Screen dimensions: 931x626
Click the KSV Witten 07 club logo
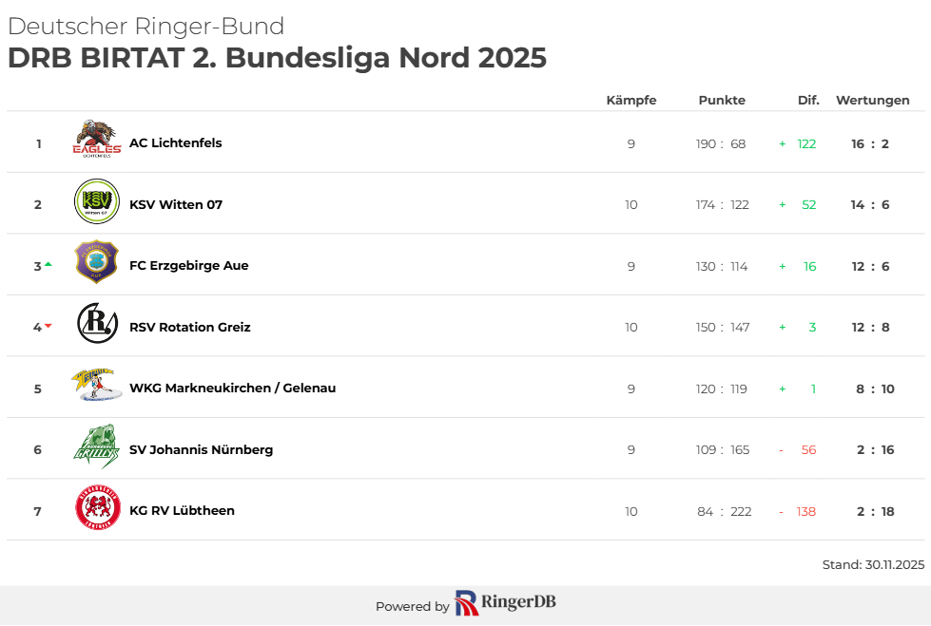point(97,201)
